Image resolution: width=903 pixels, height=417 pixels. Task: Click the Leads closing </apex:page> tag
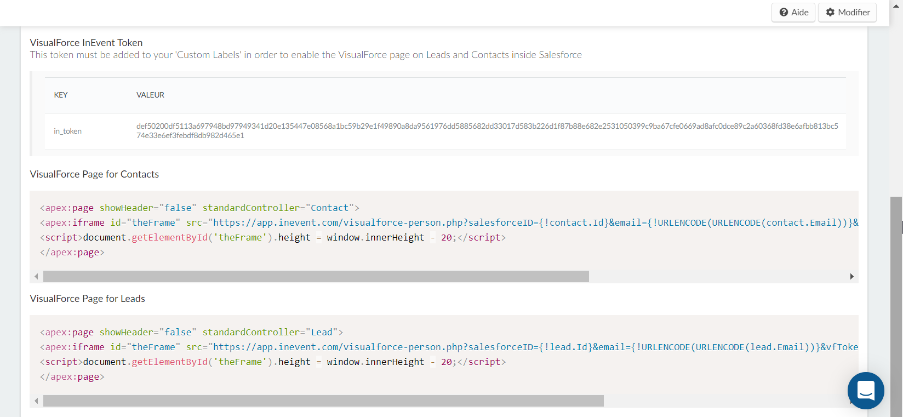tap(72, 376)
